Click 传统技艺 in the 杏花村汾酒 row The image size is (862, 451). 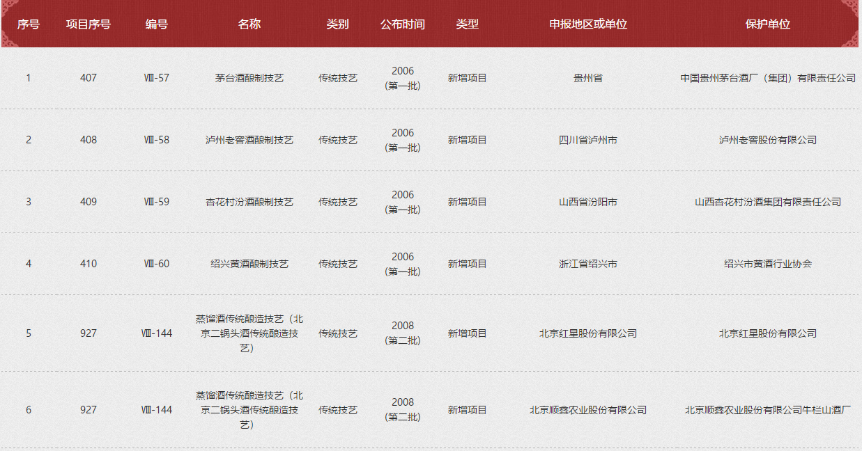coord(338,202)
